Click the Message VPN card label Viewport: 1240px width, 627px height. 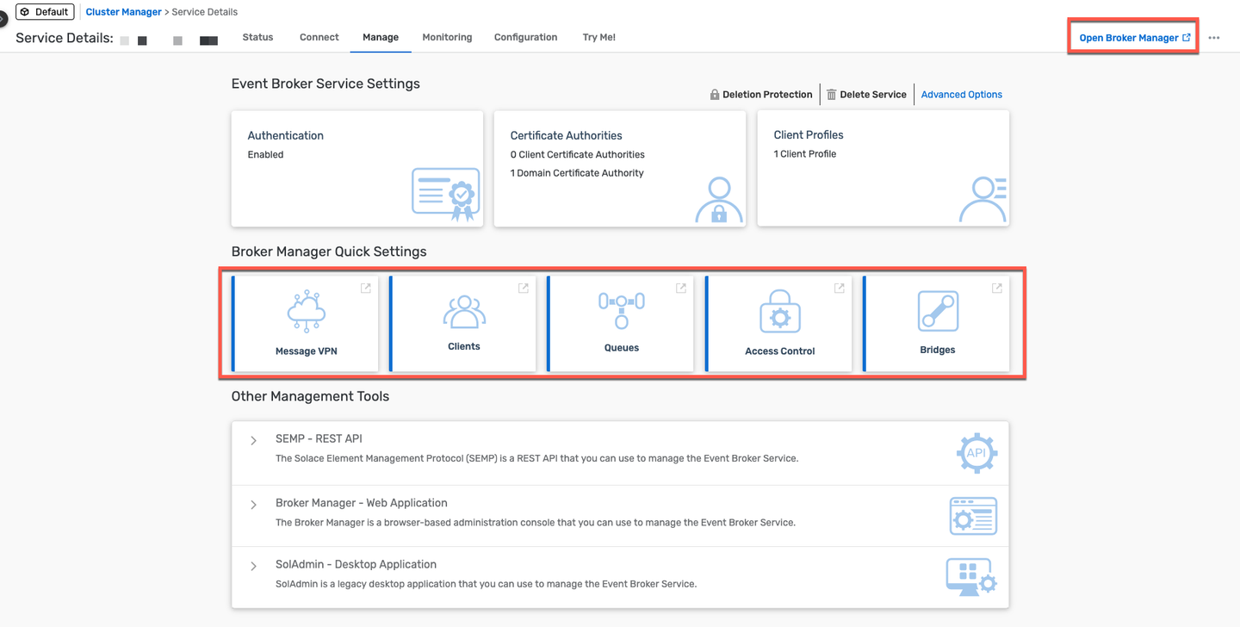tap(307, 351)
